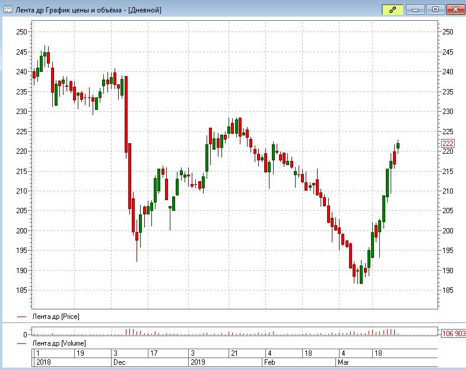Viewport: 466px width, 370px height.
Task: Click the '2018' year label on time axis
Action: pyautogui.click(x=43, y=362)
